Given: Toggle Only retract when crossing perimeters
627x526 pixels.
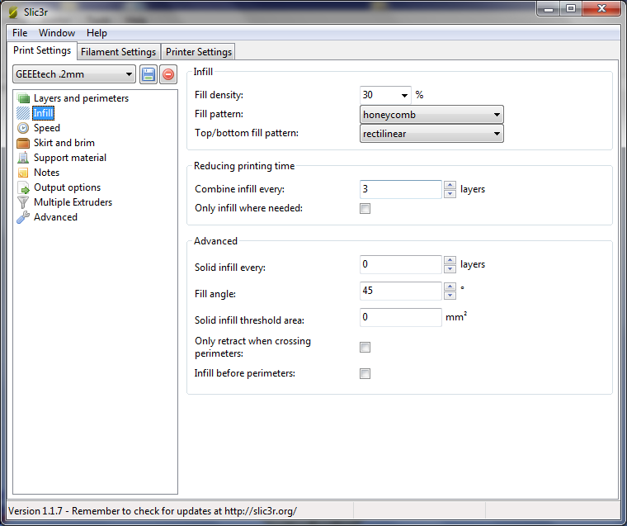Looking at the screenshot, I should (365, 347).
